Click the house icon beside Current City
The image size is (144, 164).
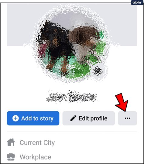tap(11, 142)
